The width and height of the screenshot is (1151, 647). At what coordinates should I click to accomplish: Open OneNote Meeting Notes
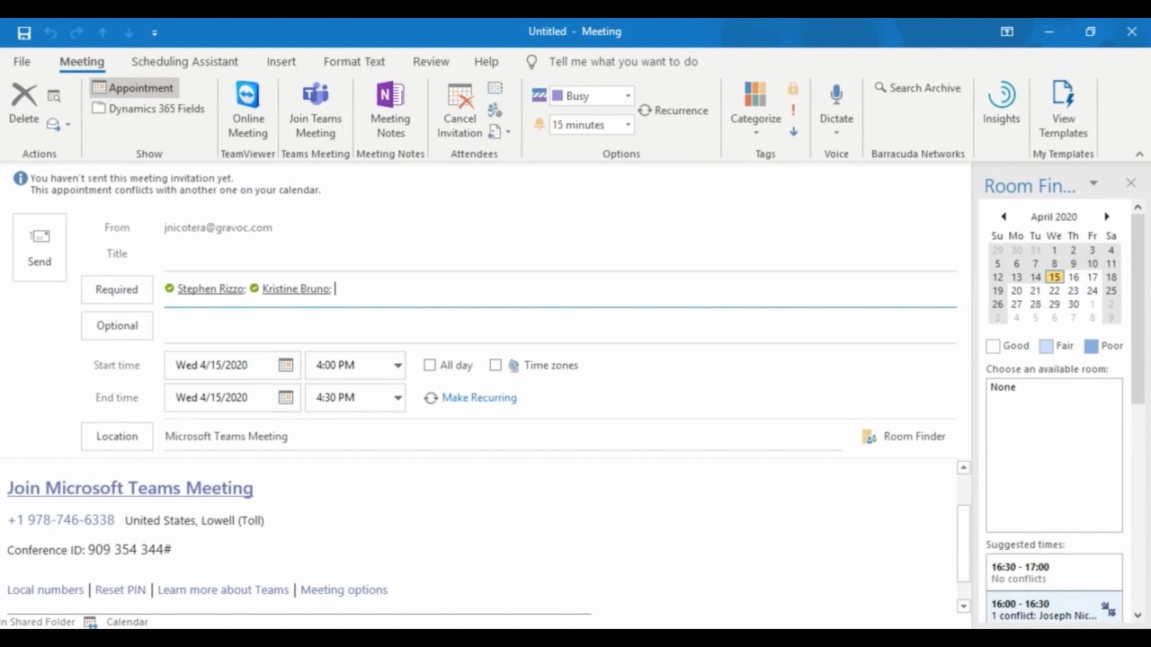(x=390, y=95)
